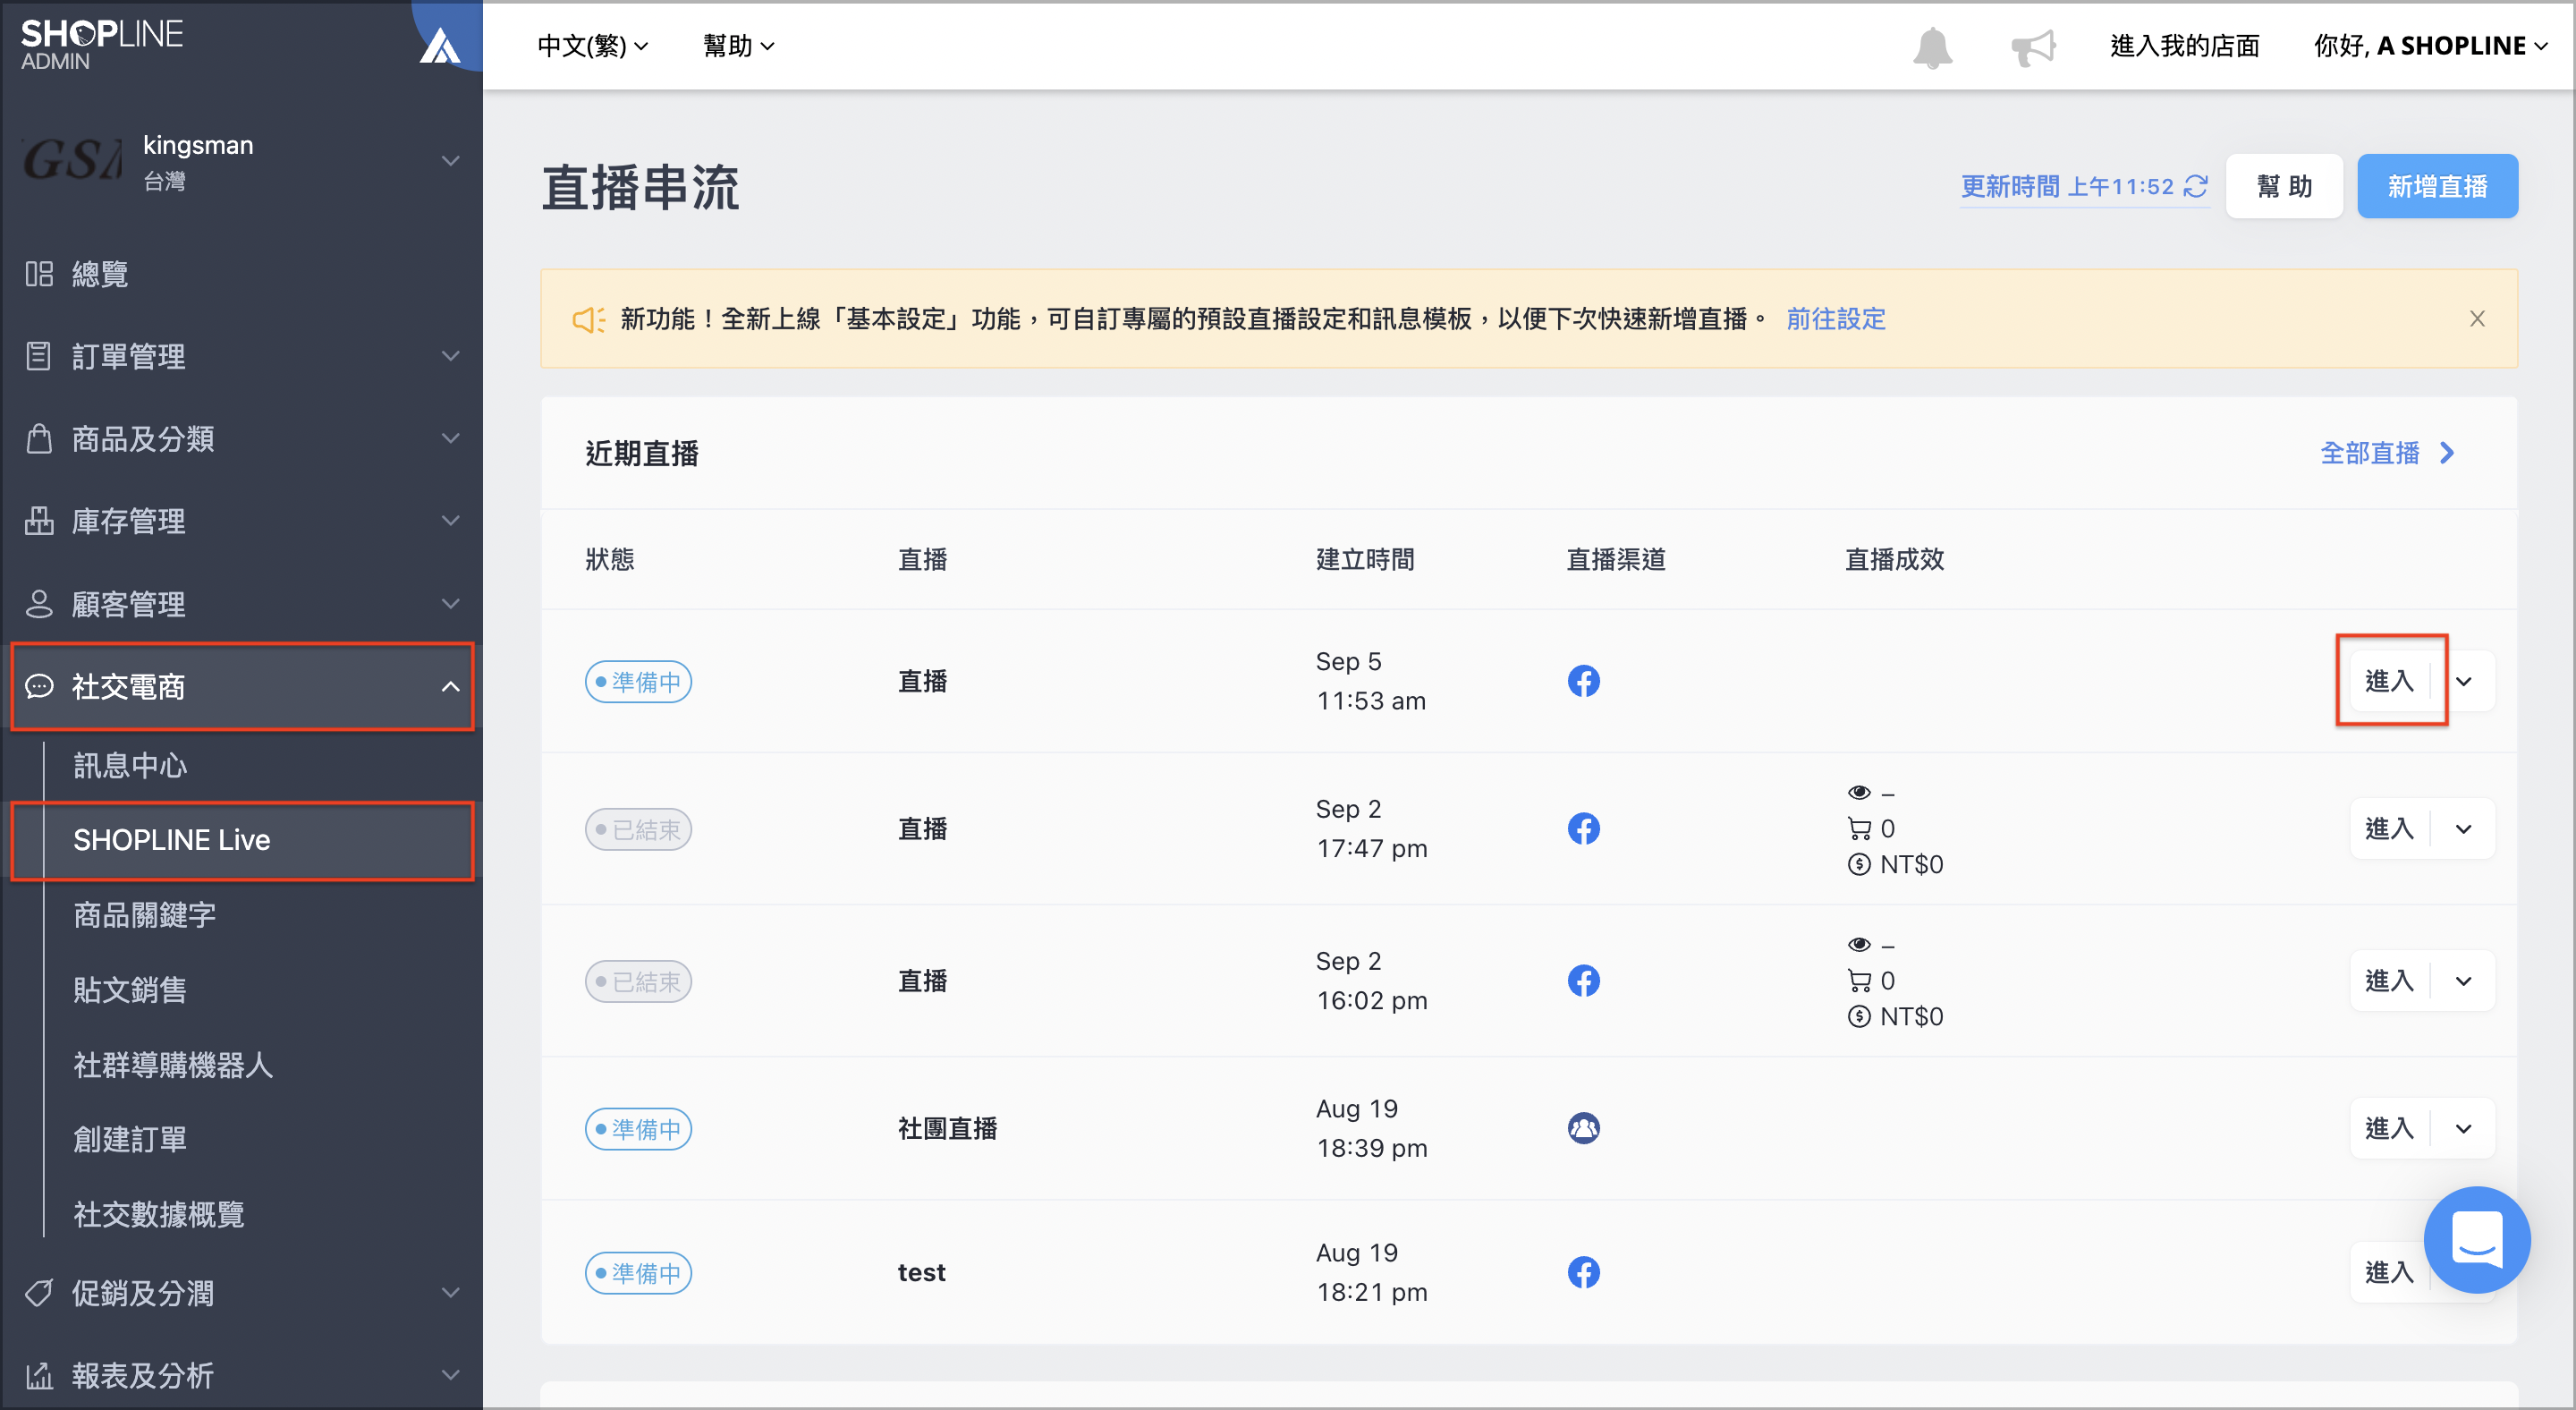This screenshot has width=2576, height=1410.
Task: Click viewer eye icon in Sep 2 17:47 row
Action: pyautogui.click(x=1859, y=792)
